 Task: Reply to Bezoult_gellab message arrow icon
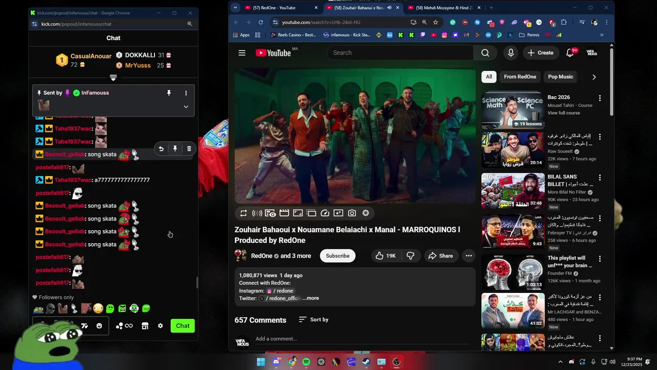tap(161, 149)
